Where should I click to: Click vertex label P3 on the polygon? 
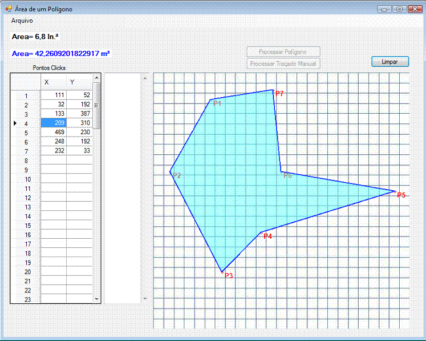point(229,276)
